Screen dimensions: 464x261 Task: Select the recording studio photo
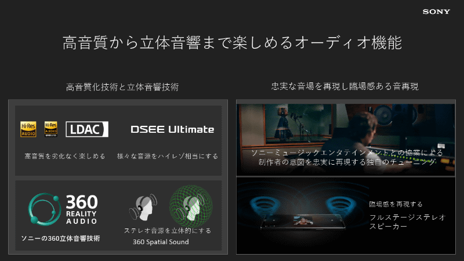346,140
